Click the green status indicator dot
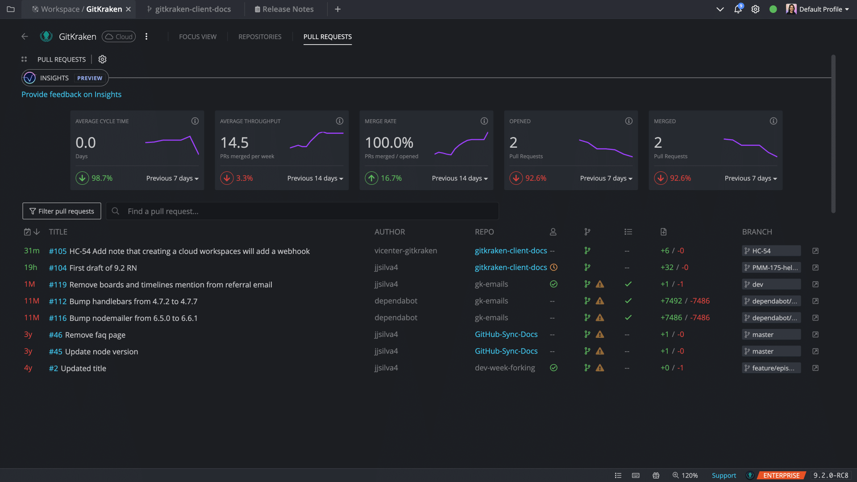 pos(773,9)
